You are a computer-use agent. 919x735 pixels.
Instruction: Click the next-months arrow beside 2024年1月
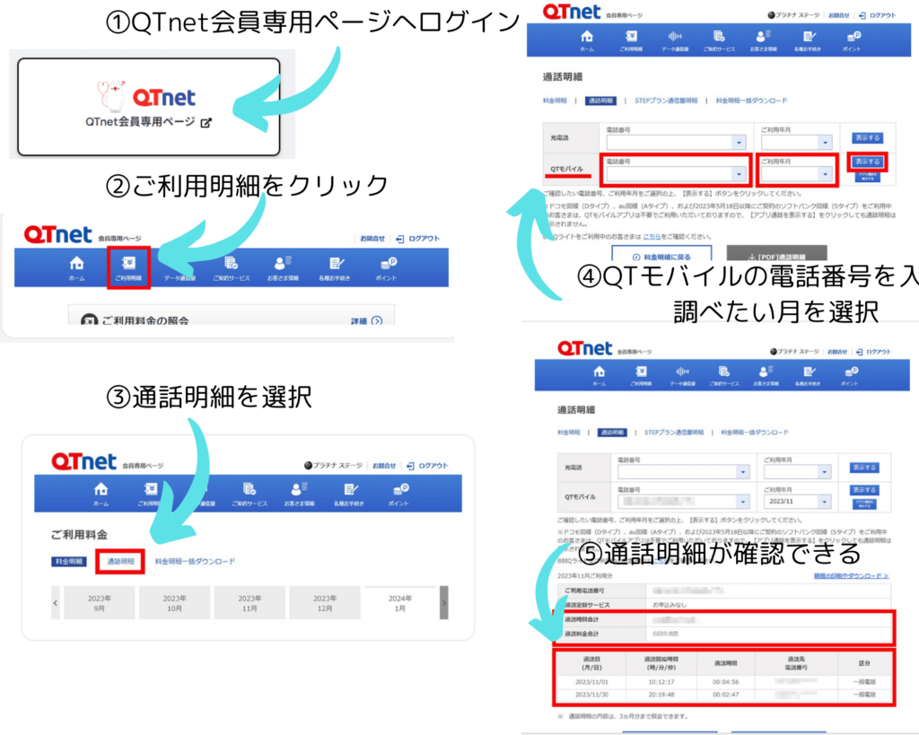click(444, 602)
